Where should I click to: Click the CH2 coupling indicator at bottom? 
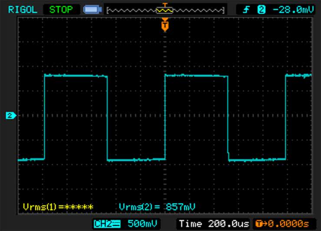(x=107, y=224)
